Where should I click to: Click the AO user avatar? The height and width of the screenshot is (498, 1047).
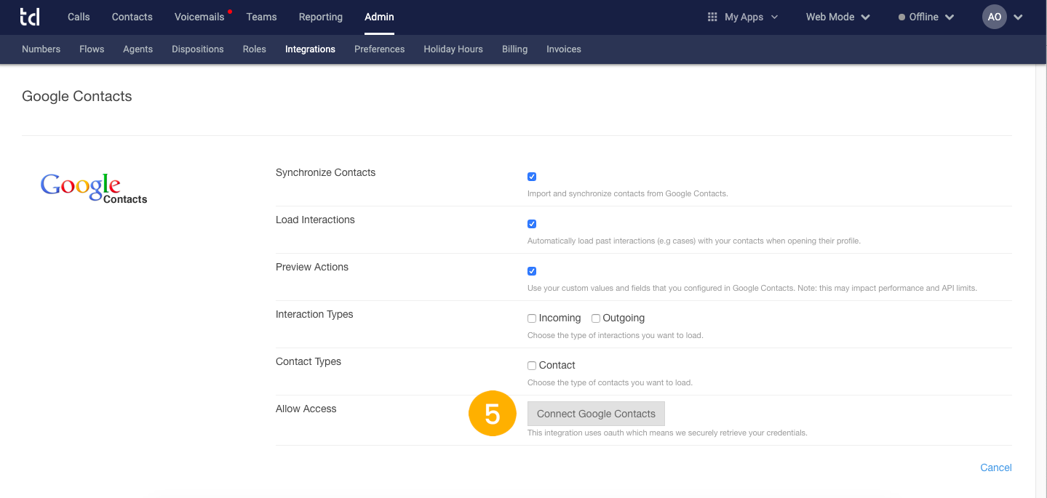pyautogui.click(x=994, y=17)
